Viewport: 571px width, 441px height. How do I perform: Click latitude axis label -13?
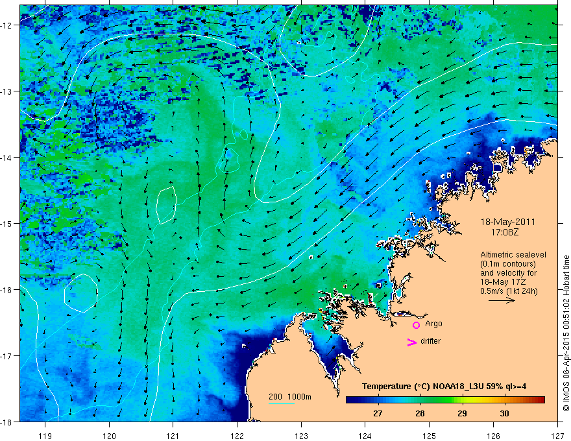(x=7, y=91)
